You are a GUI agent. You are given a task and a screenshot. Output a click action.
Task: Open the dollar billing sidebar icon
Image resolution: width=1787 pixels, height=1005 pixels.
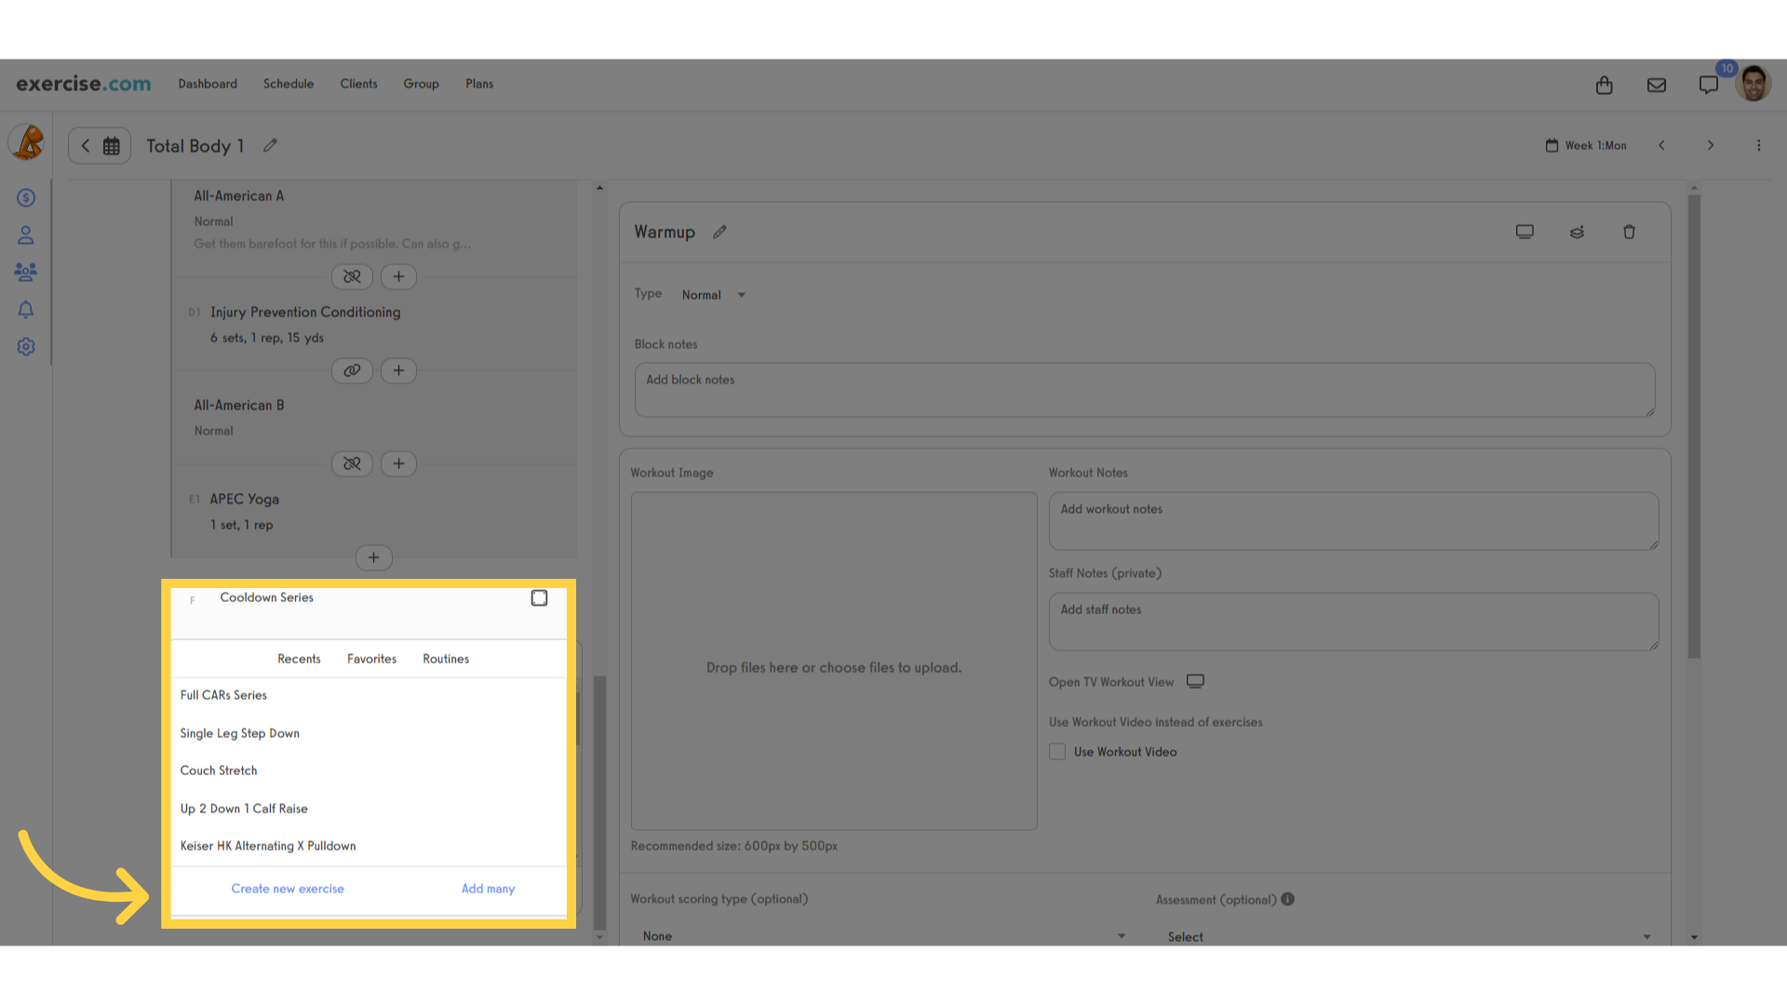click(x=26, y=197)
